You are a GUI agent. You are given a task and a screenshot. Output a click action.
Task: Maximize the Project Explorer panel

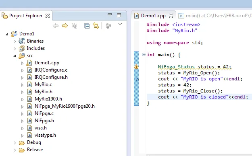pyautogui.click(x=119, y=15)
